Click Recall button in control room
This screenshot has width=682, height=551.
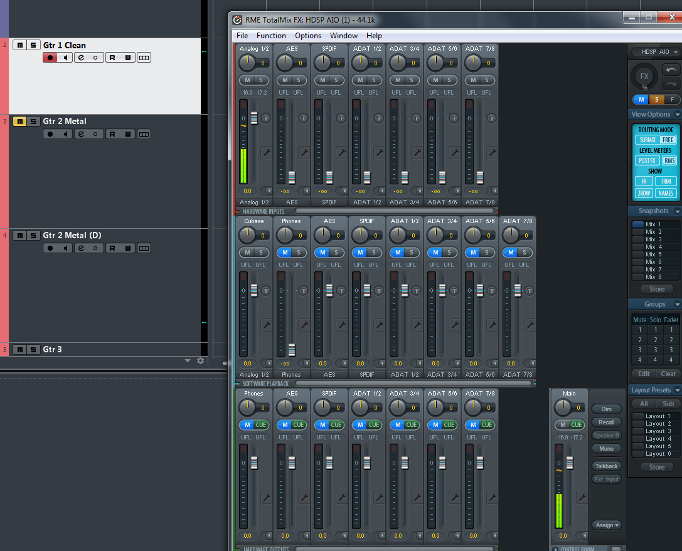(x=607, y=422)
